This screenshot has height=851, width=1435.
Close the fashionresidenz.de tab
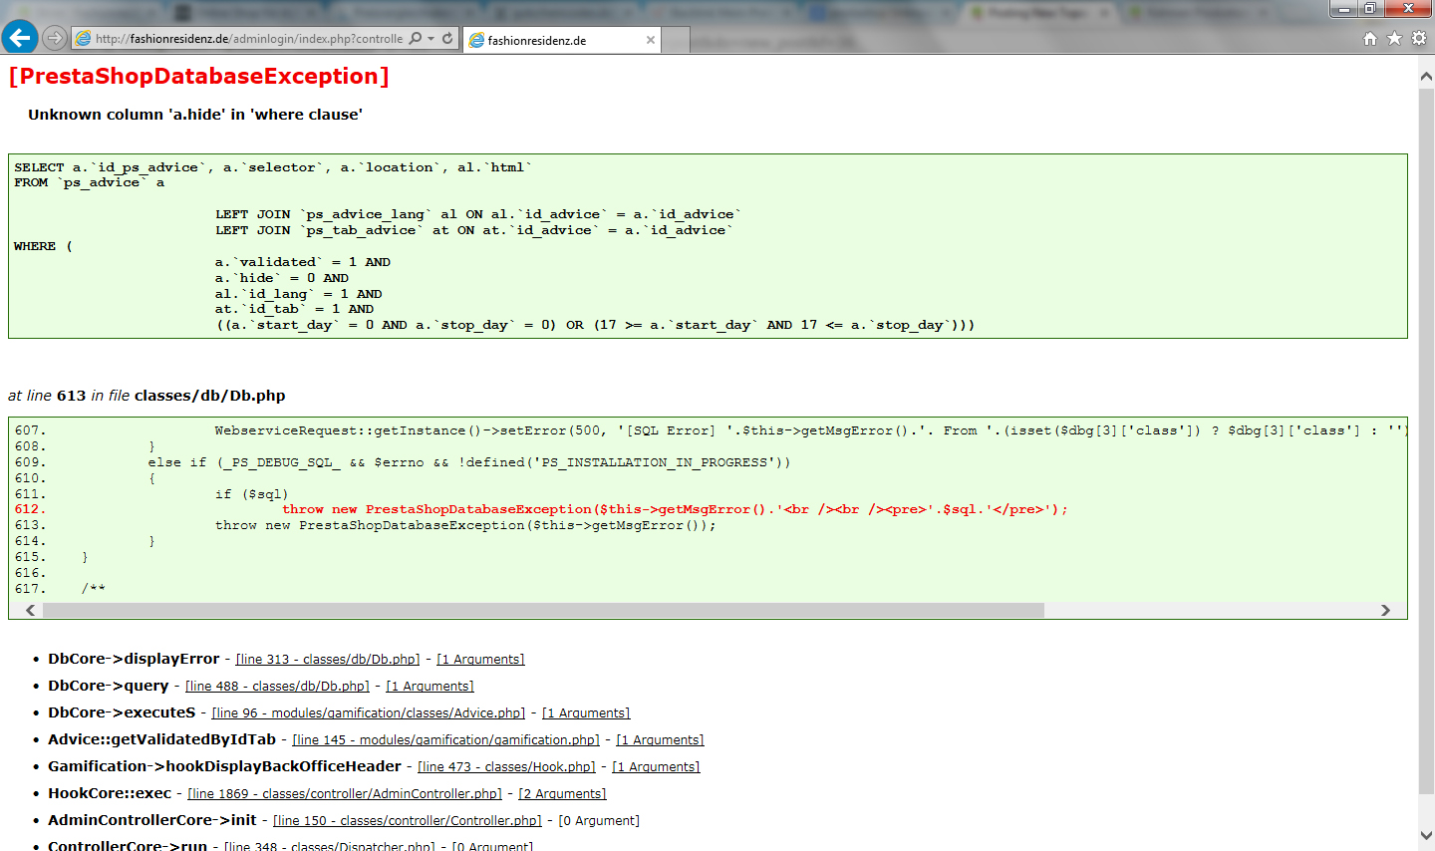click(x=651, y=40)
